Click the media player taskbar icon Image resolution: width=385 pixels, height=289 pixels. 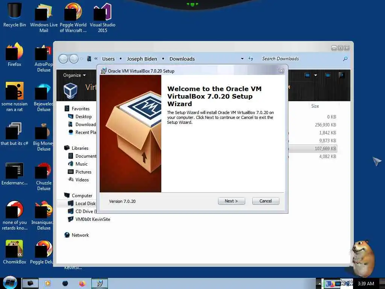[x=48, y=284]
